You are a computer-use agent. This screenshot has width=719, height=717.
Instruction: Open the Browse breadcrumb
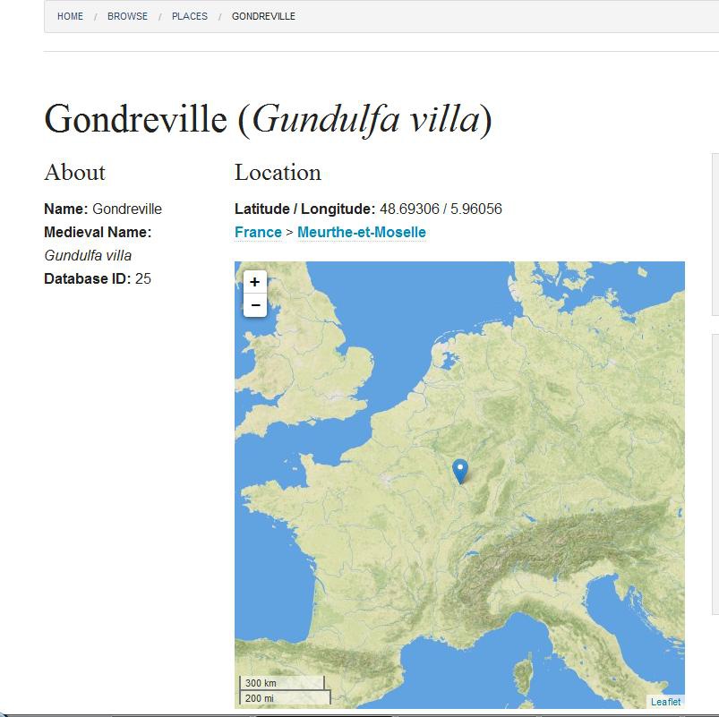click(x=127, y=16)
